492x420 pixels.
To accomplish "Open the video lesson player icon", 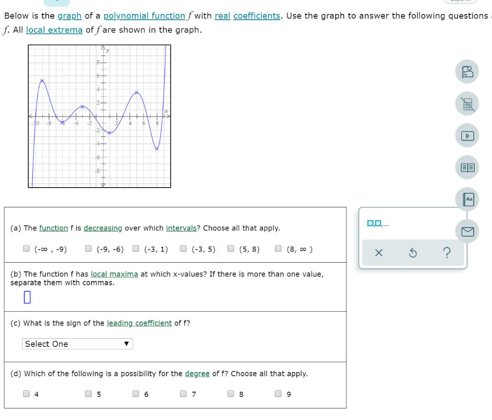I will pyautogui.click(x=467, y=135).
